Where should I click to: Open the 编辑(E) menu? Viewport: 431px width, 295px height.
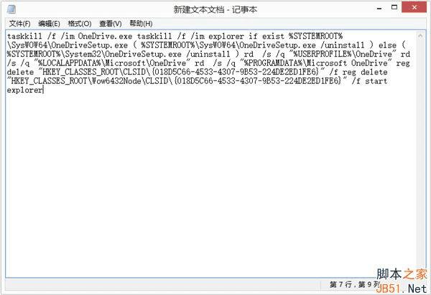(x=49, y=24)
